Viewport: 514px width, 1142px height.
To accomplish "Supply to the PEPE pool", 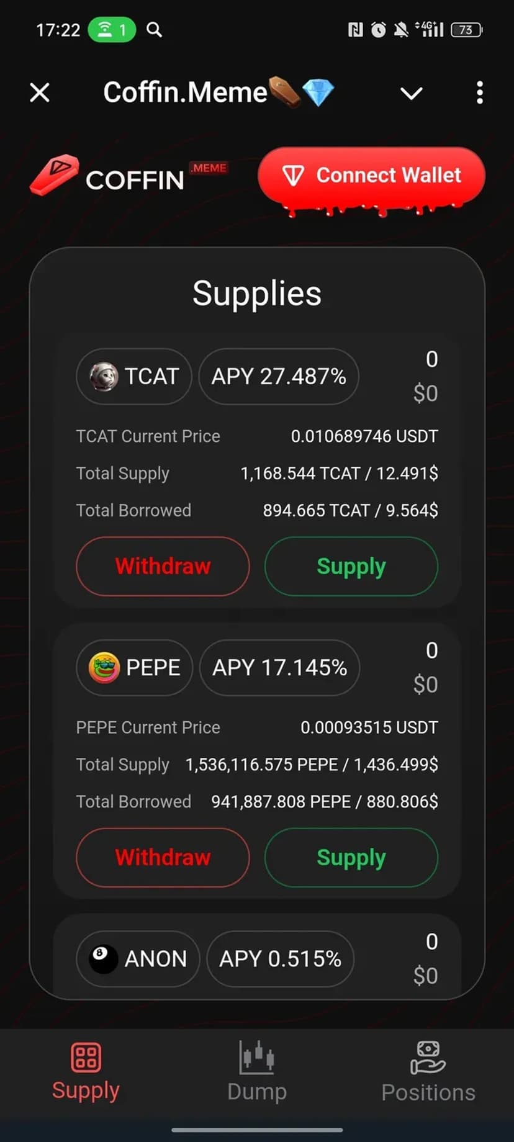I will [x=351, y=857].
